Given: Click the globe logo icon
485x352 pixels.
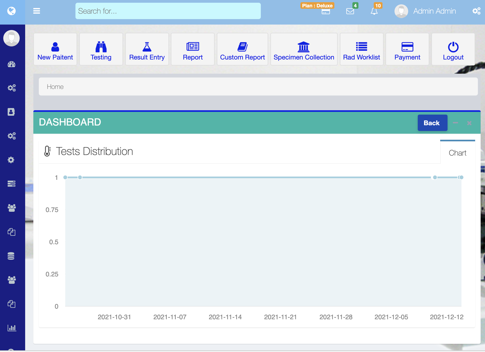Looking at the screenshot, I should pos(11,11).
